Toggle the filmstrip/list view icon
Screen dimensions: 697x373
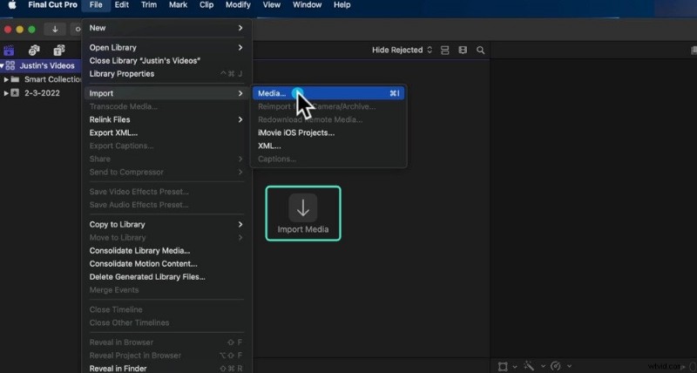click(445, 51)
